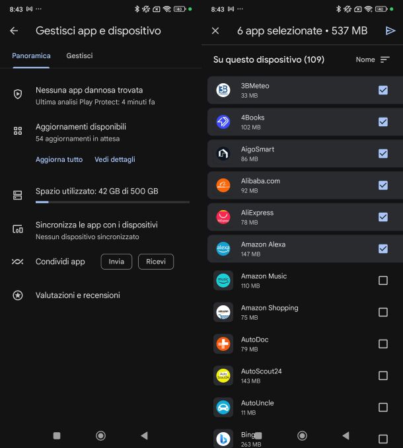Check the AutoScout24 checkbox
Image resolution: width=403 pixels, height=448 pixels.
click(x=383, y=376)
